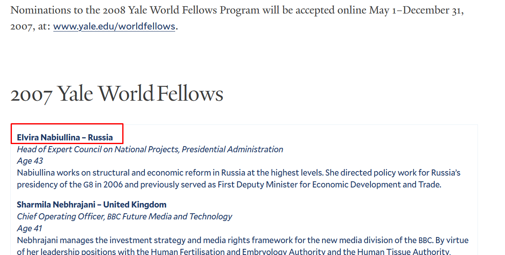The height and width of the screenshot is (255, 505).
Task: Click "BBC Future Media and Technology" text
Action: point(169,217)
